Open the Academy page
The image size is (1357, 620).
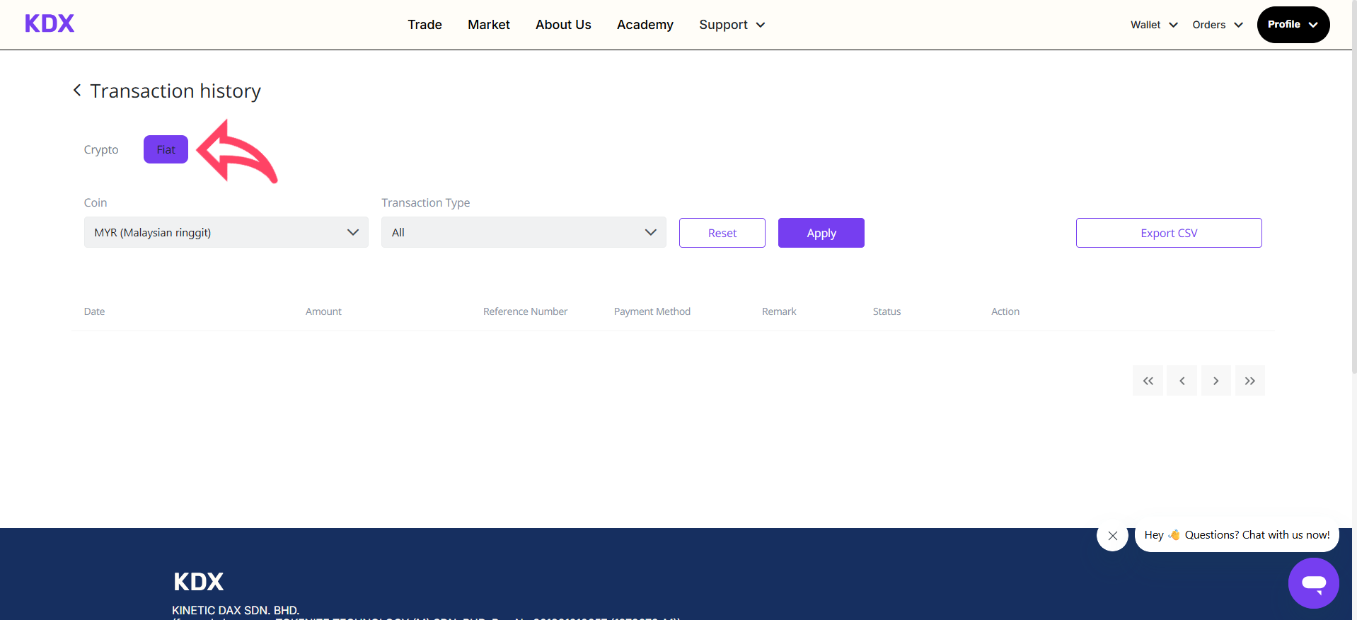pos(645,25)
